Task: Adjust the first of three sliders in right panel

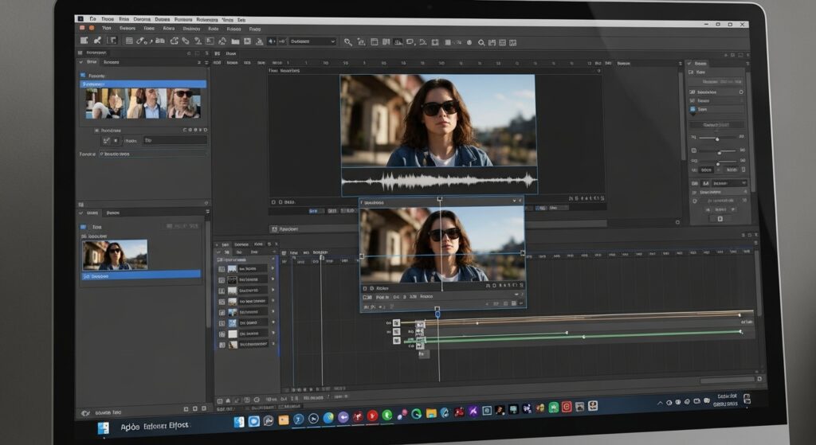Action: pos(717,139)
